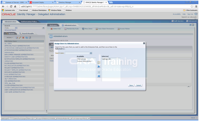Click the Cancel button in dialog
This screenshot has height=121, width=199.
(x=138, y=85)
